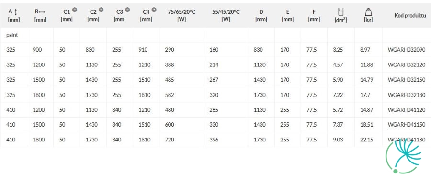Click the C3 help question mark icon
Screen dimensions: 431x184
pyautogui.click(x=127, y=10)
